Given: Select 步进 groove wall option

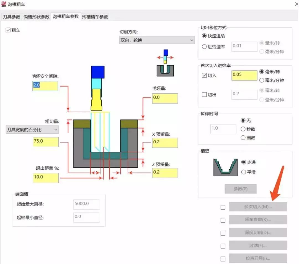Looking at the screenshot, I should coord(244,162).
